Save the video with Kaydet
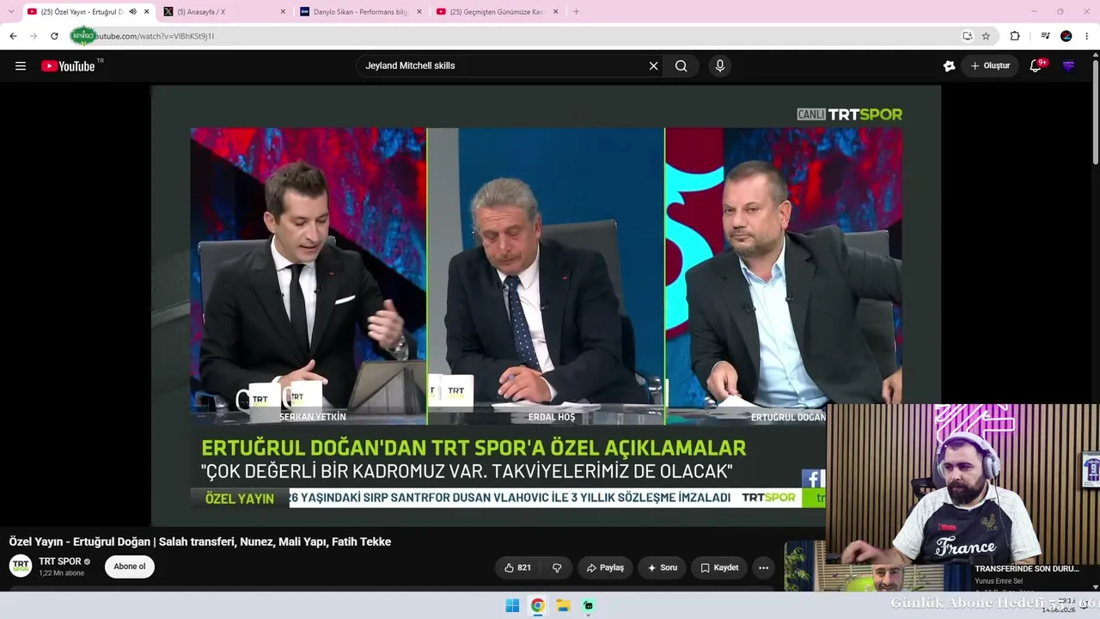 point(719,567)
